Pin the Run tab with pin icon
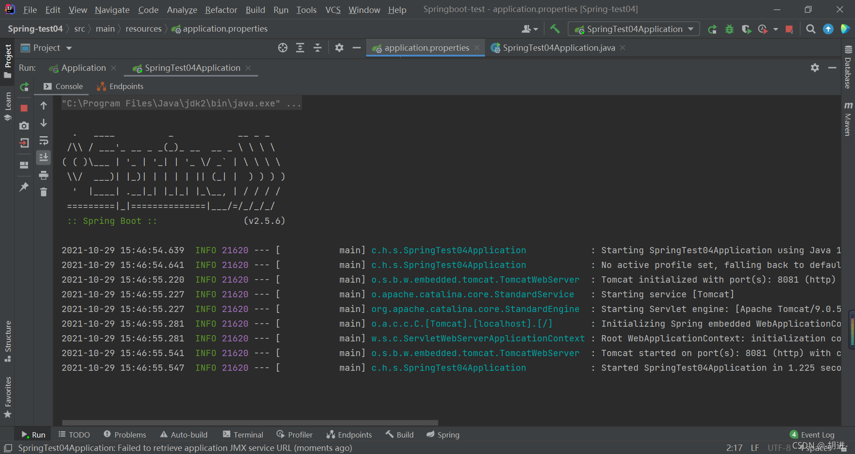The height and width of the screenshot is (454, 855). (x=24, y=186)
